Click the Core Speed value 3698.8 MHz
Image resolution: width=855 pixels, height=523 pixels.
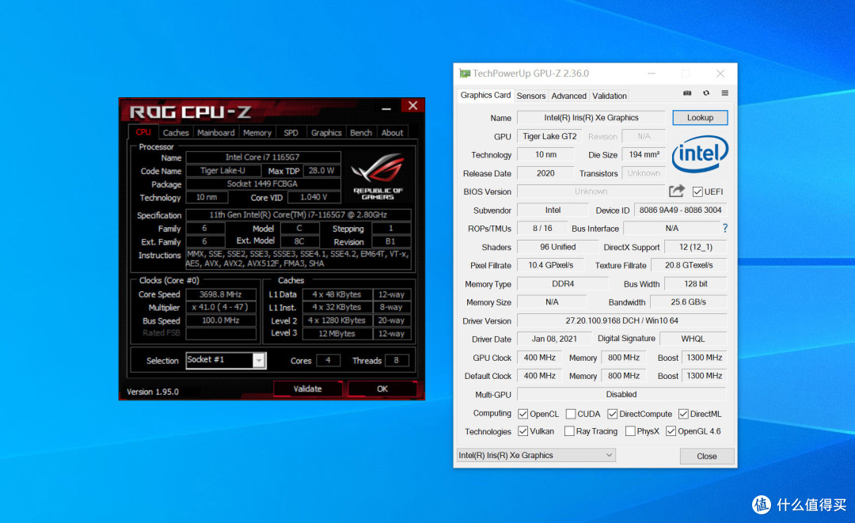tap(221, 294)
